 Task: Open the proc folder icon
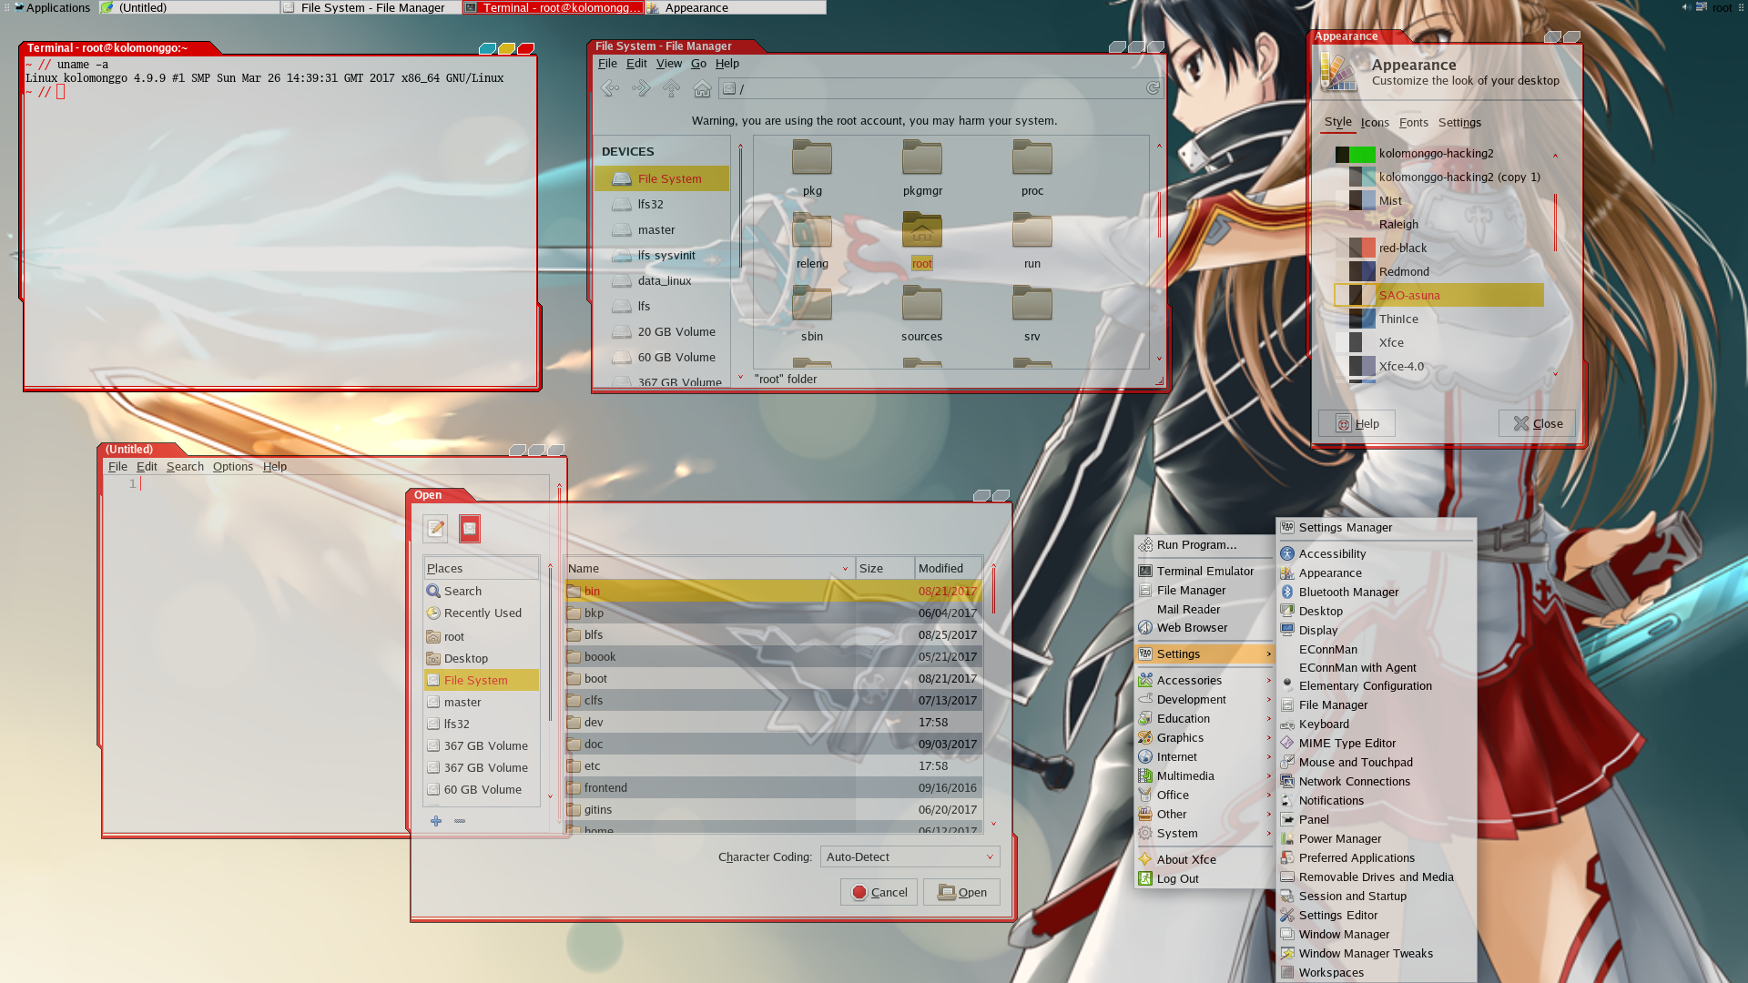point(1032,158)
